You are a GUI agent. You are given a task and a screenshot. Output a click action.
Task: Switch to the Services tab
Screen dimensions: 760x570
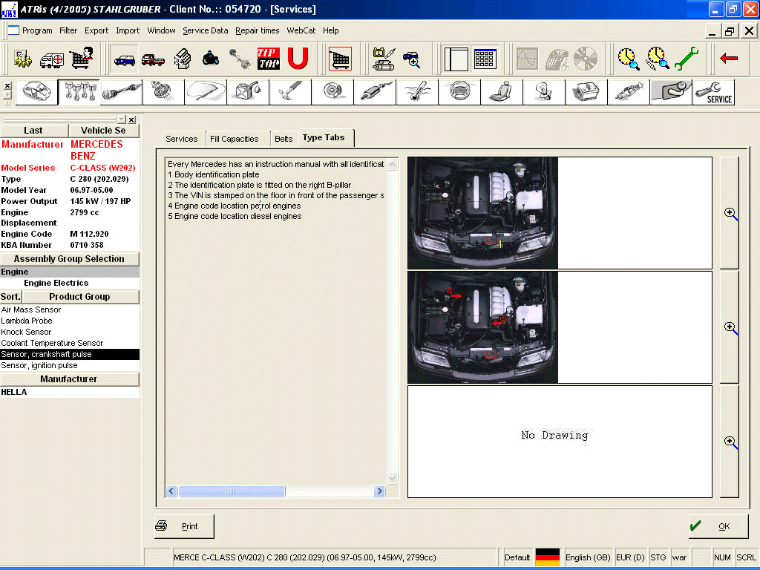tap(182, 139)
